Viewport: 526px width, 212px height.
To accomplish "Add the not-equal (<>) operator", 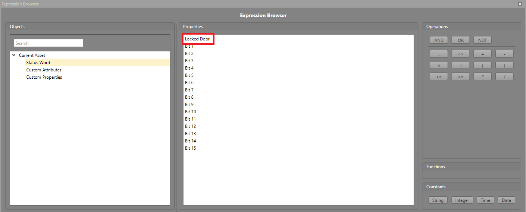I will pyautogui.click(x=461, y=54).
